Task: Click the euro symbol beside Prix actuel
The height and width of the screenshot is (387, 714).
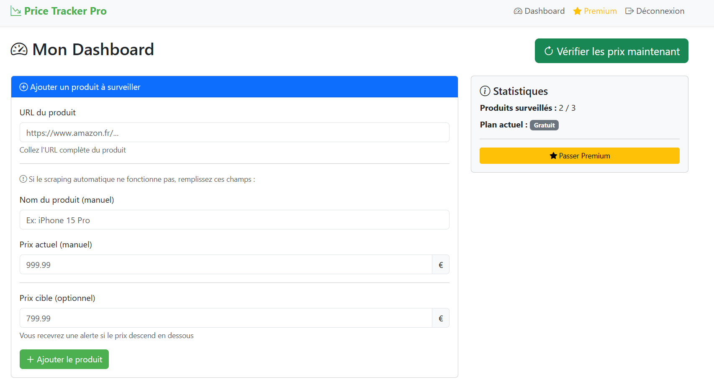Action: click(x=440, y=265)
